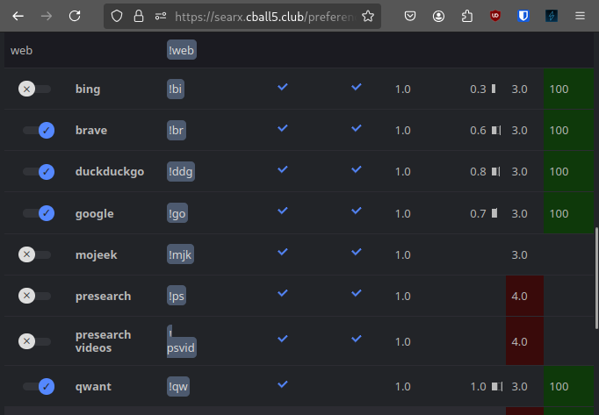Enable the bing engine toggle

[x=34, y=89]
